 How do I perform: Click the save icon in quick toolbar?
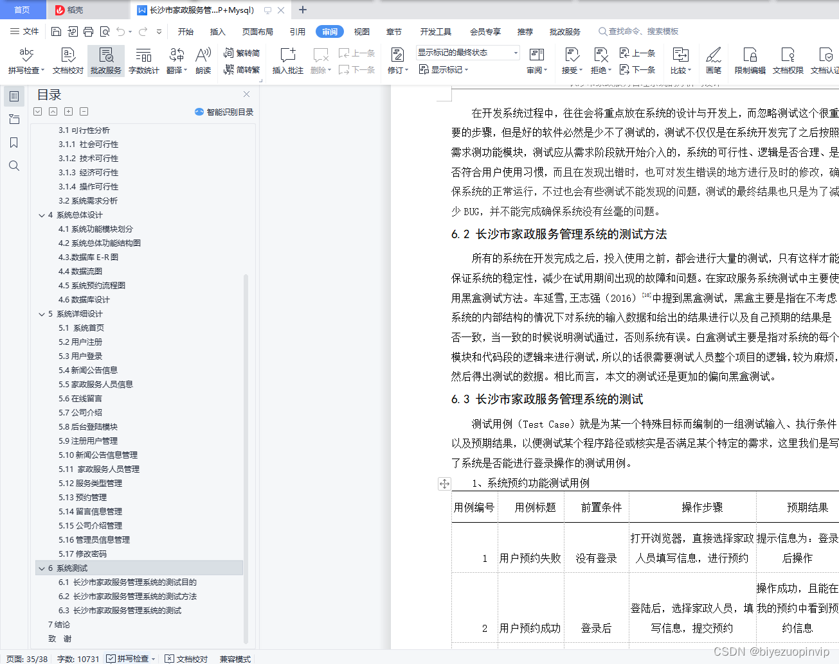coord(57,31)
